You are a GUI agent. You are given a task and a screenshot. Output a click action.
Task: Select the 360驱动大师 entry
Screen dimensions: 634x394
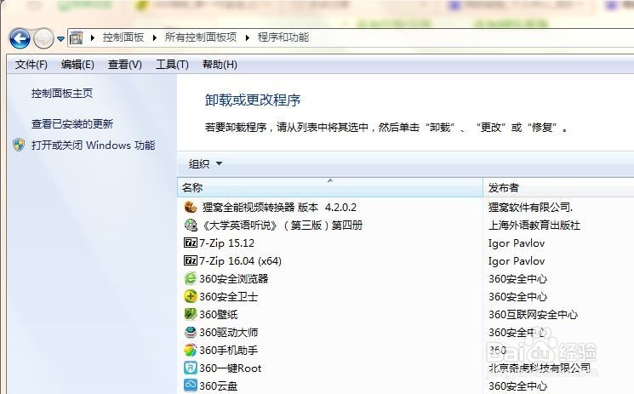[228, 332]
